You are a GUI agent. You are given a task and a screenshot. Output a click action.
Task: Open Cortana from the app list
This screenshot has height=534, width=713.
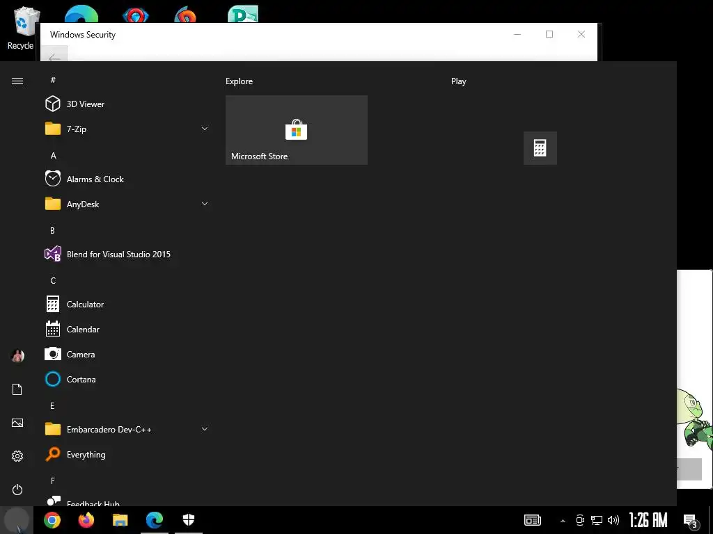127,379
